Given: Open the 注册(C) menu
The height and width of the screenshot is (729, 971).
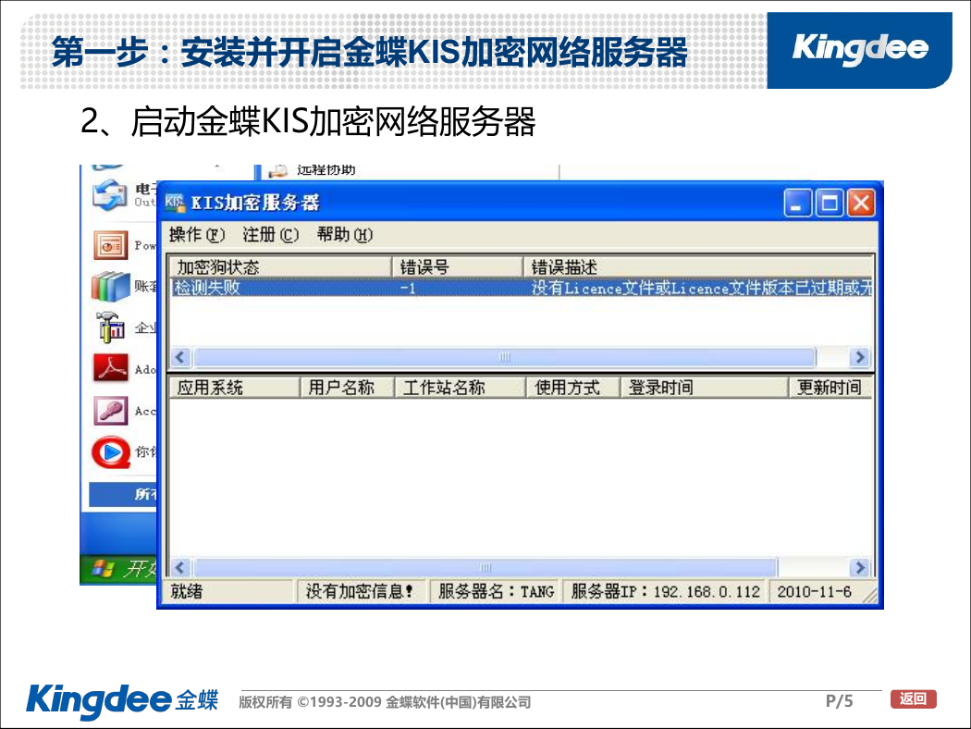Looking at the screenshot, I should 271,235.
